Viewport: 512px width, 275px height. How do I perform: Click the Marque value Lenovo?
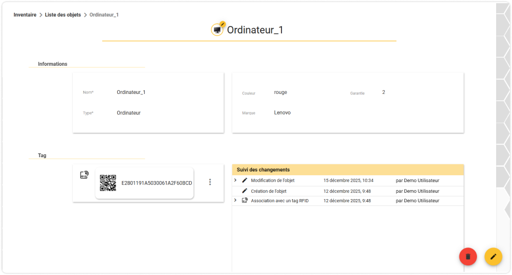point(282,113)
